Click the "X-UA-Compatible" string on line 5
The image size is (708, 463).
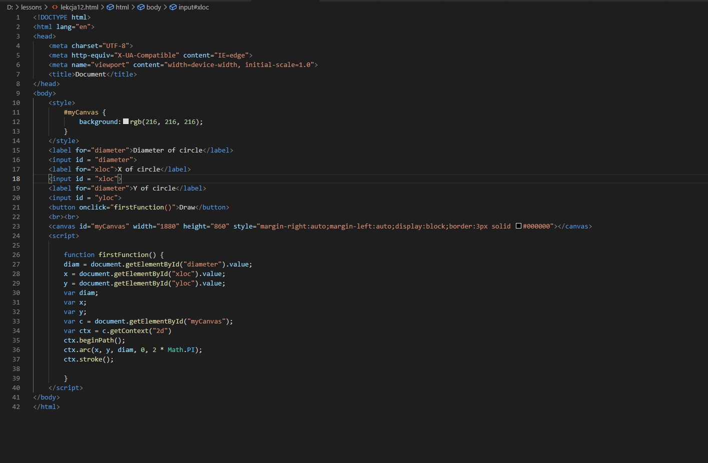click(x=147, y=55)
